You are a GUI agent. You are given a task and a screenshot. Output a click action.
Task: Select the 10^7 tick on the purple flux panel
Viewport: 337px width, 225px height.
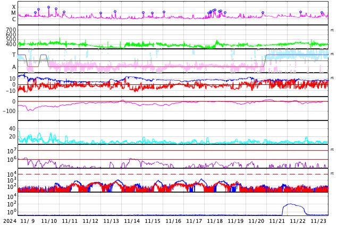click(x=11, y=151)
